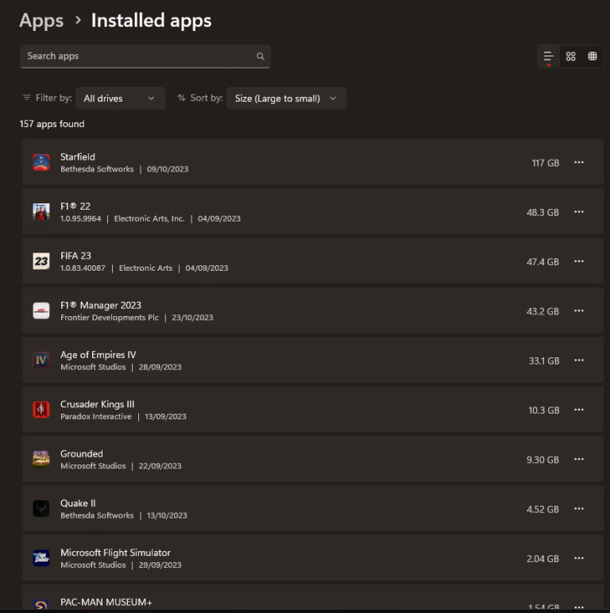Click in the Search apps field
Screen dimensions: 610x613
click(145, 56)
